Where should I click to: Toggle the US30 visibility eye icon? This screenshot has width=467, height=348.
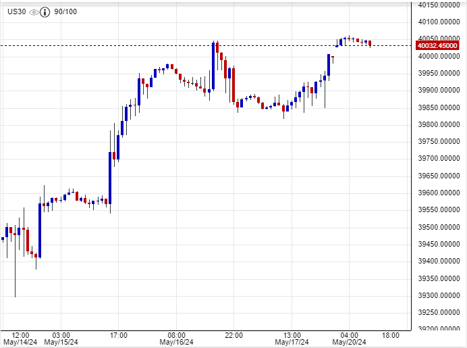point(33,12)
